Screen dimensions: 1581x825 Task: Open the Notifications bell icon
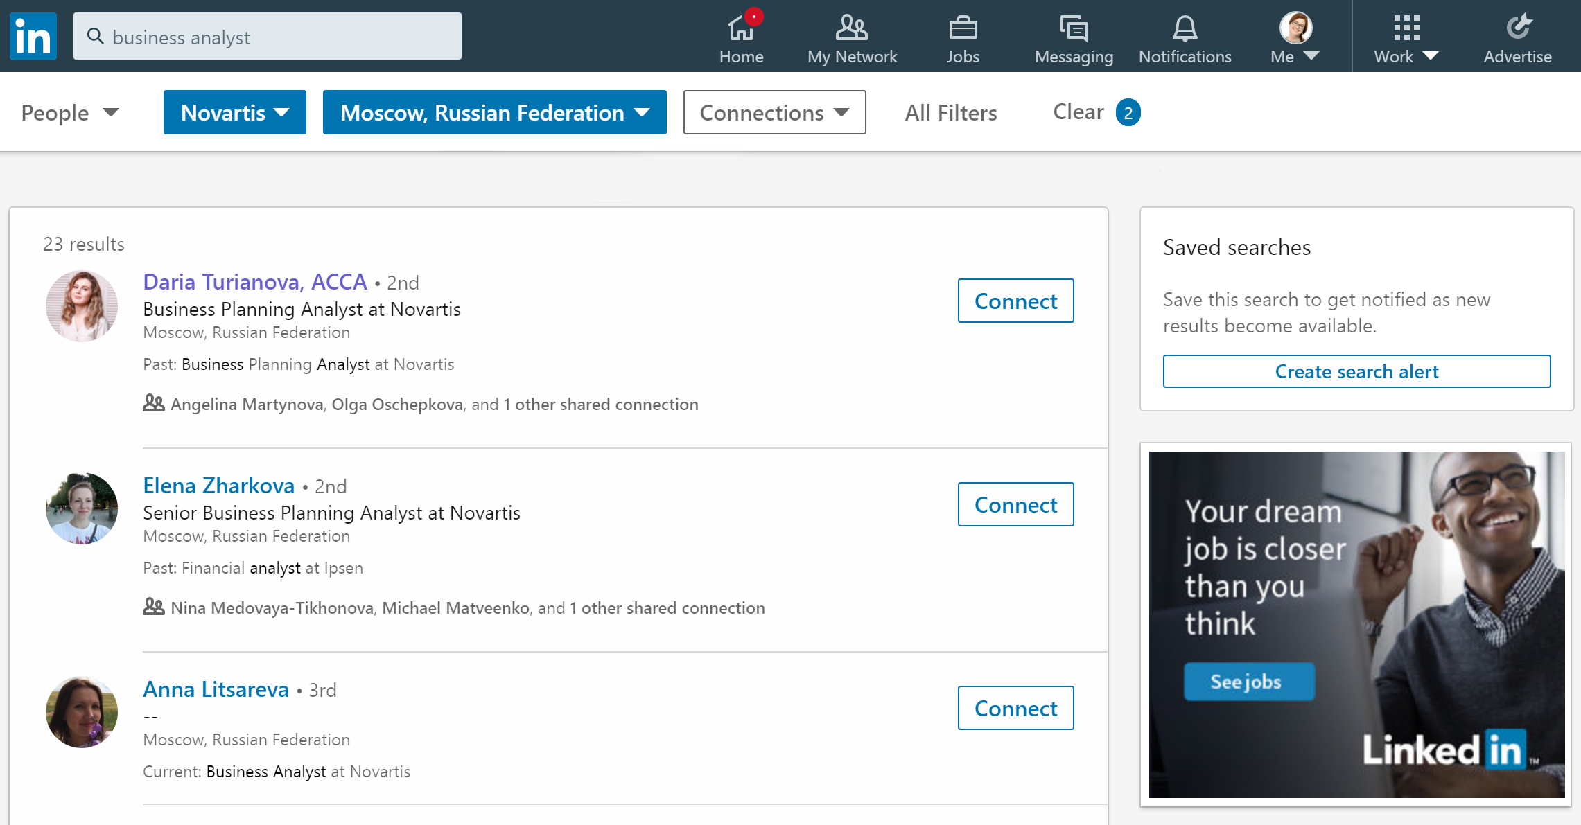[x=1185, y=28]
